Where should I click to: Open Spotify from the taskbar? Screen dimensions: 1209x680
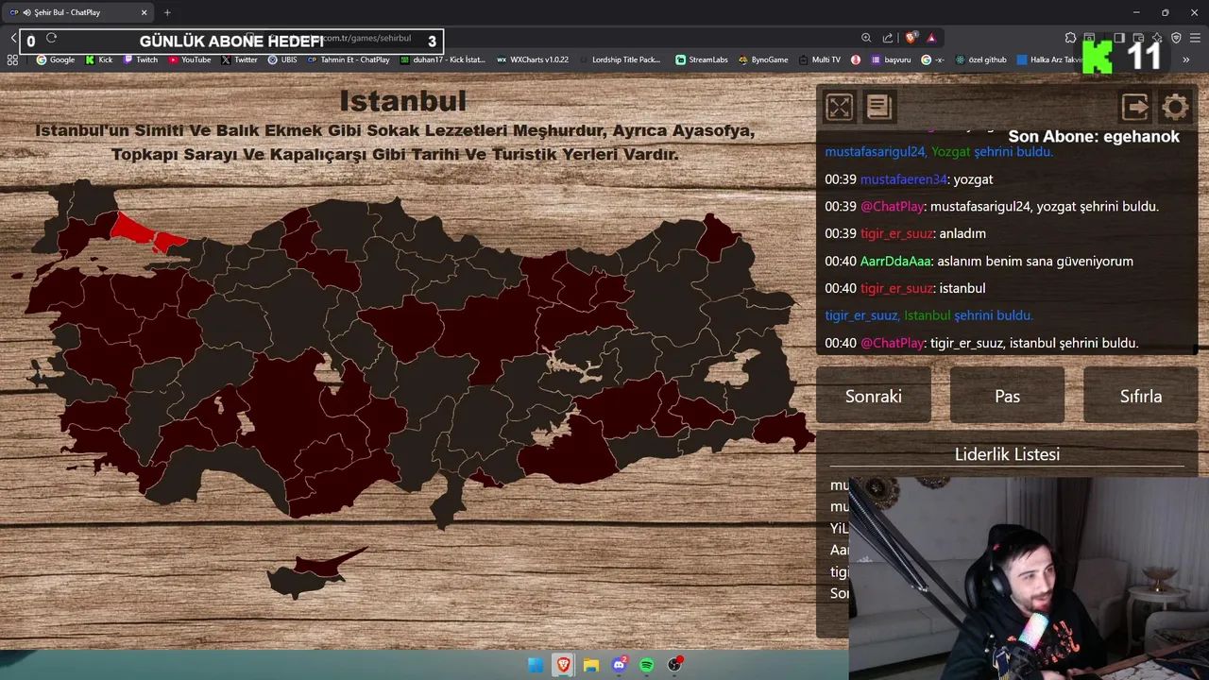(x=647, y=665)
